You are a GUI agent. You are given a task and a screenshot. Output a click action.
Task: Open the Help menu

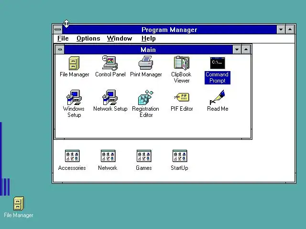149,38
